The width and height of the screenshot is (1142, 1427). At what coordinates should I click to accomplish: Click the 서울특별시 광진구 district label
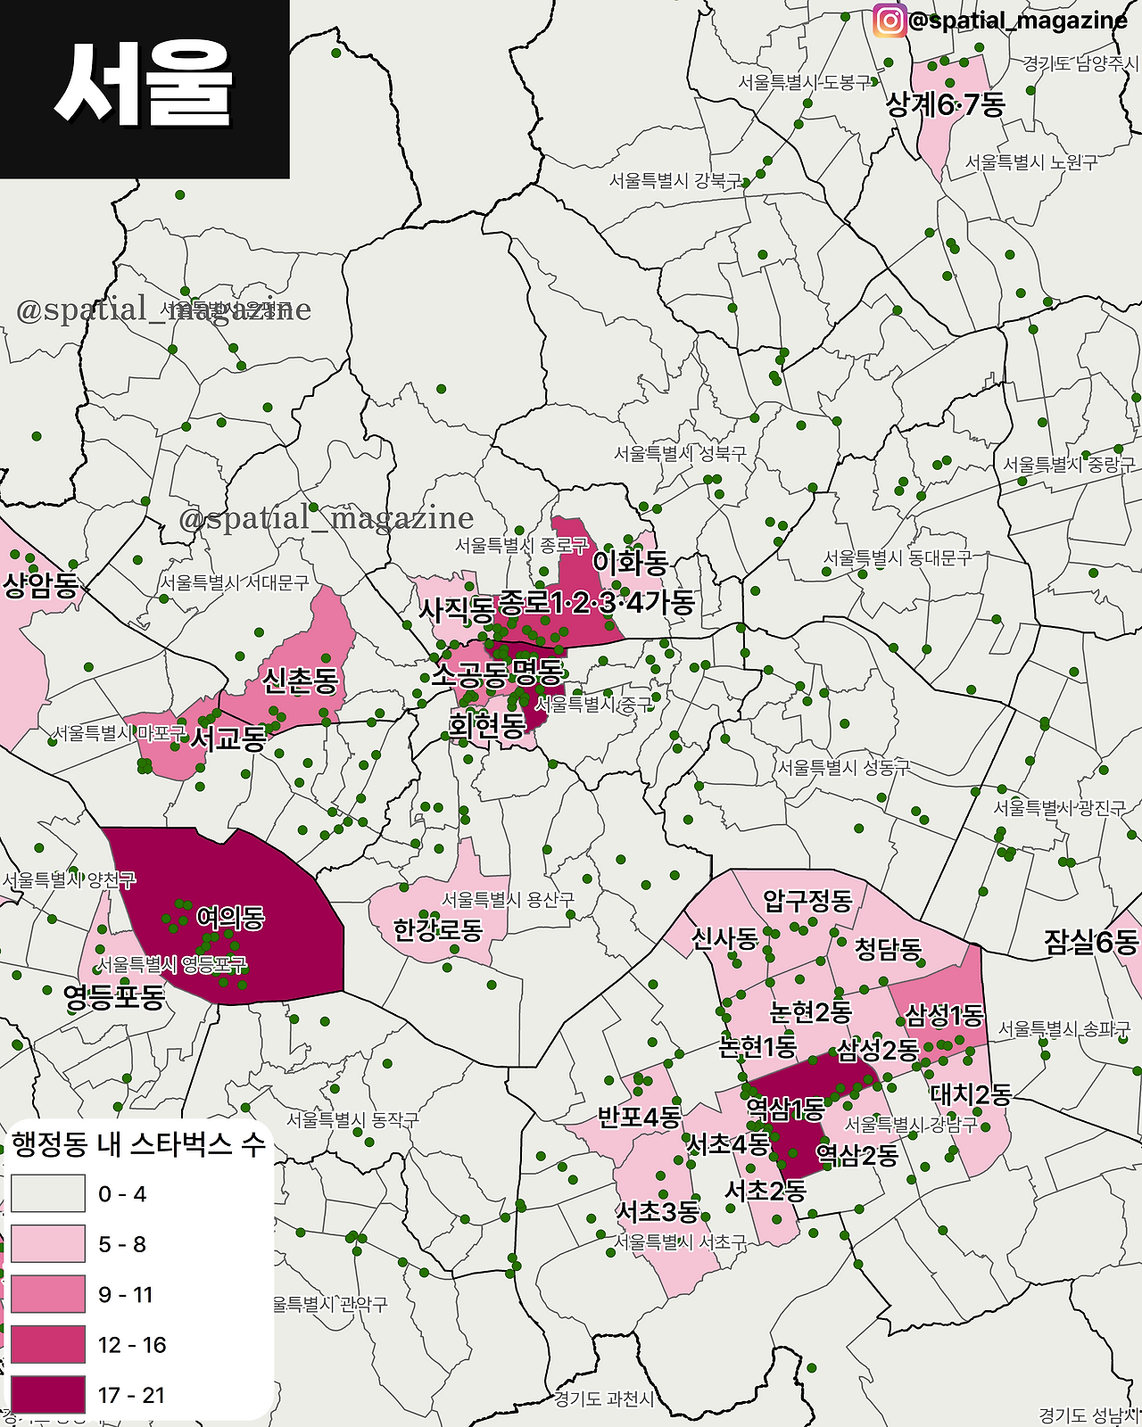[x=1060, y=808]
